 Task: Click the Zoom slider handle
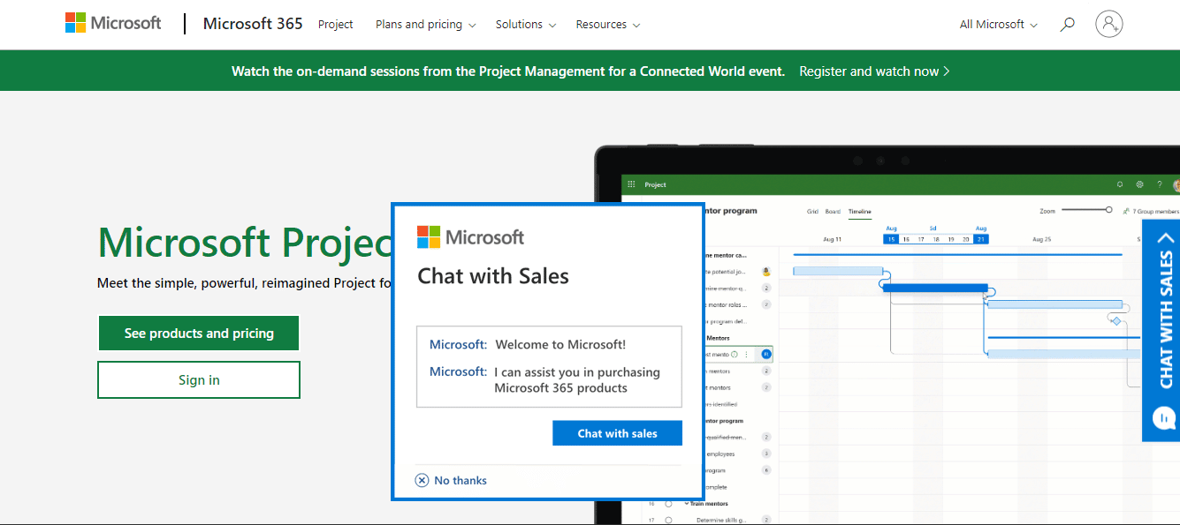pos(1109,210)
